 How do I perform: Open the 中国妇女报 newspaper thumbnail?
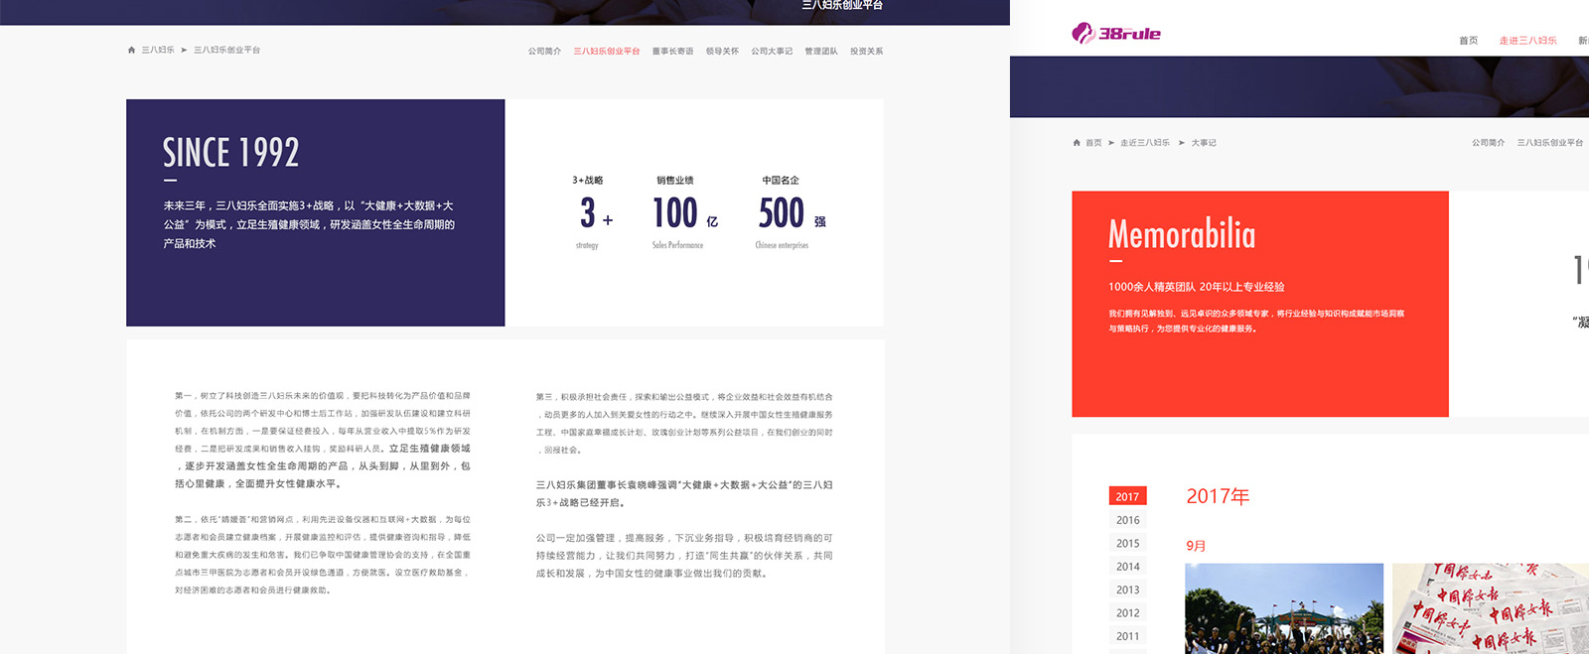tap(1490, 608)
